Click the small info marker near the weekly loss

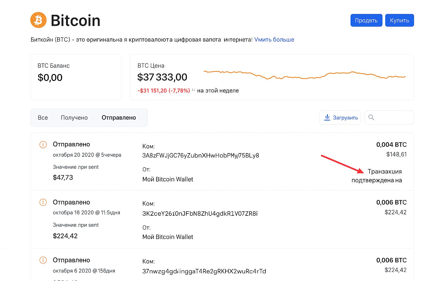pos(194,90)
